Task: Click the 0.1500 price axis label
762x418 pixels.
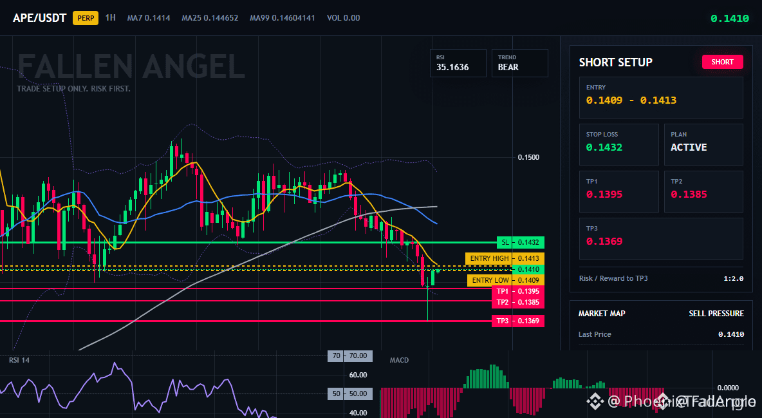Action: click(x=528, y=157)
